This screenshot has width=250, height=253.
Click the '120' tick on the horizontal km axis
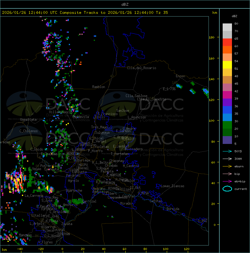pyautogui.click(x=187, y=249)
